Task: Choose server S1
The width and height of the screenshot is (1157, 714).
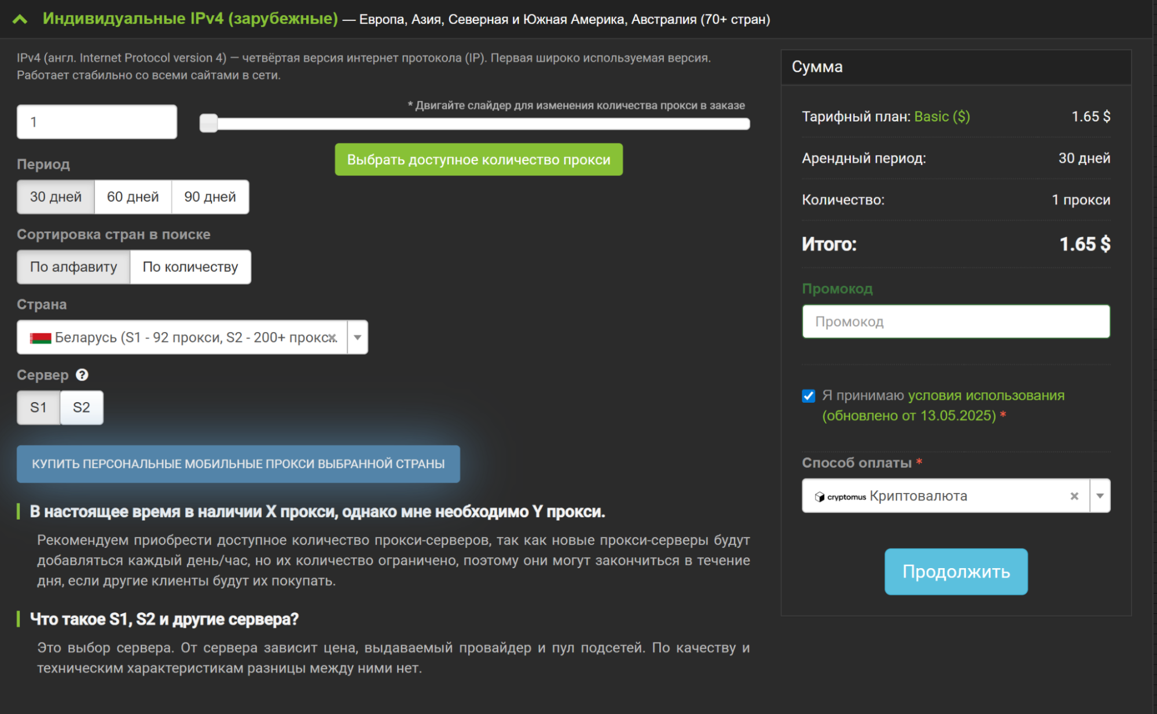Action: pyautogui.click(x=38, y=407)
